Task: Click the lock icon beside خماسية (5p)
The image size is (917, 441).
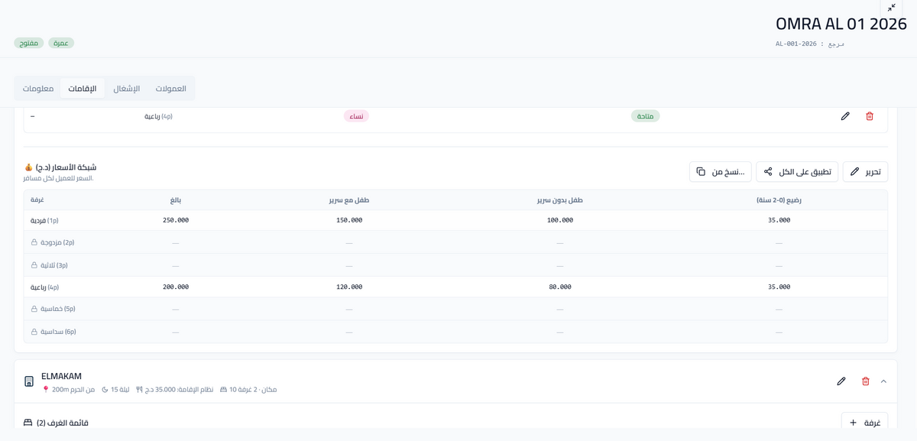Action: point(34,309)
